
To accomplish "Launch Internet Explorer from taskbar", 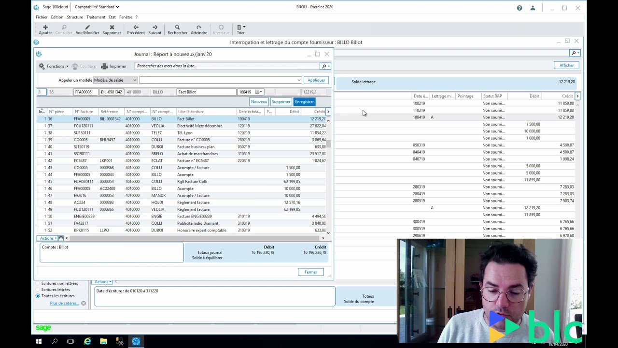I will point(87,342).
